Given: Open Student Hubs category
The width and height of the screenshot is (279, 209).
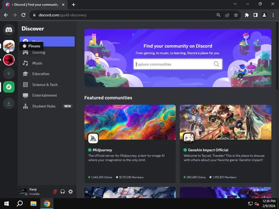Looking at the screenshot, I should [47, 106].
